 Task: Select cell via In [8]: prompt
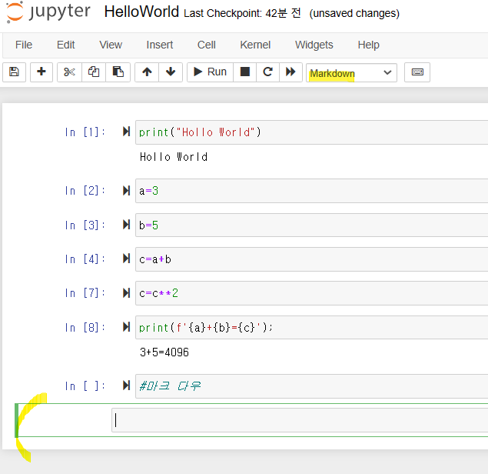click(85, 328)
